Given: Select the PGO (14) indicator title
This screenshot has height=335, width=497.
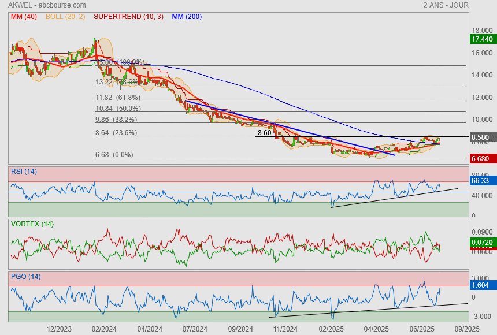Looking at the screenshot, I should click(x=25, y=277).
